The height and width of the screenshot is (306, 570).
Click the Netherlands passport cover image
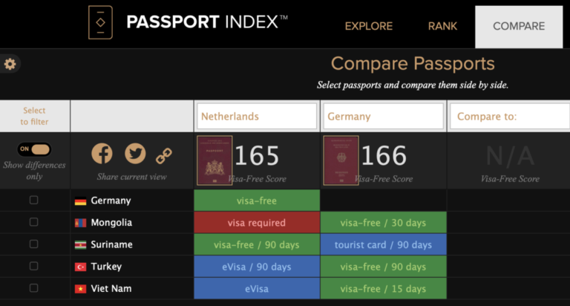point(214,160)
